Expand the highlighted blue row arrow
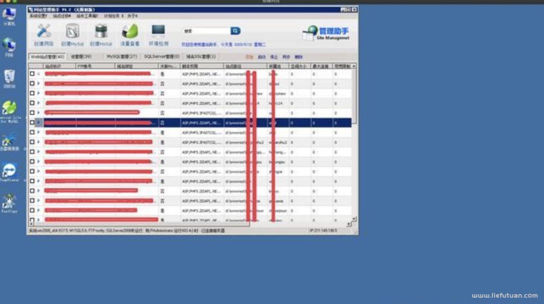 pyautogui.click(x=38, y=123)
